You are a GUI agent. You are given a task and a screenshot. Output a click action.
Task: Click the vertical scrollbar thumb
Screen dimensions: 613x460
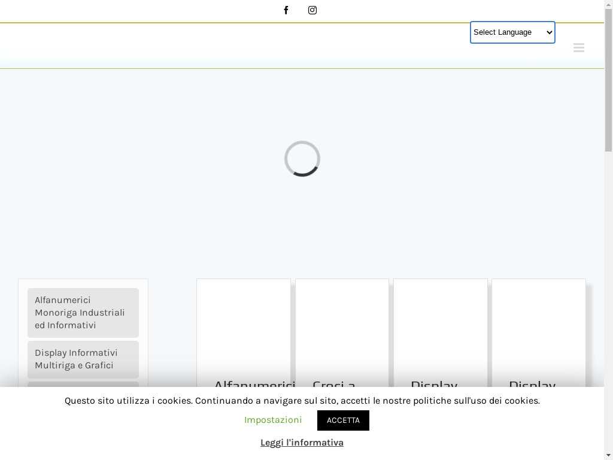[608, 78]
